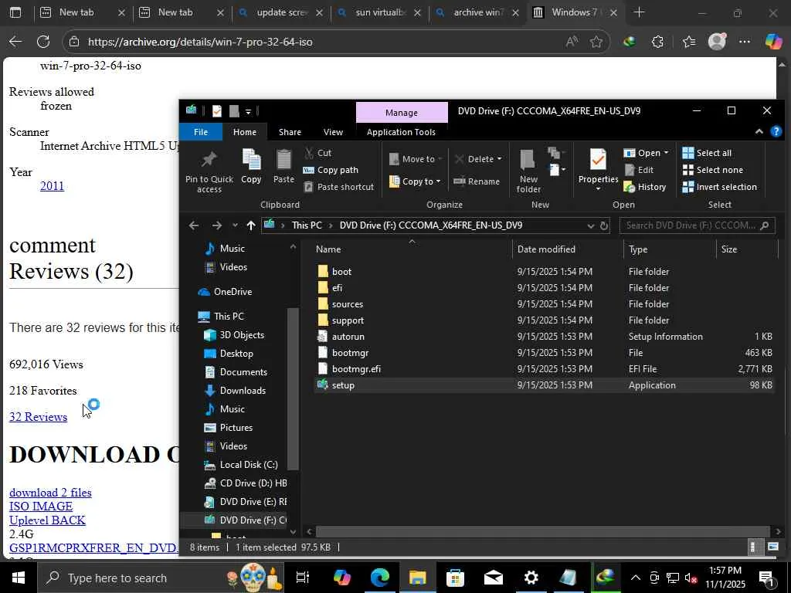The width and height of the screenshot is (791, 593).
Task: Select the efi folder
Action: [x=337, y=287]
